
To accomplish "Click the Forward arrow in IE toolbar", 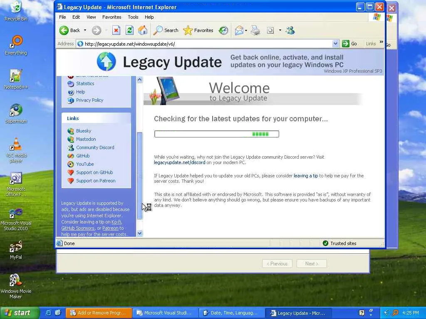I will (97, 30).
